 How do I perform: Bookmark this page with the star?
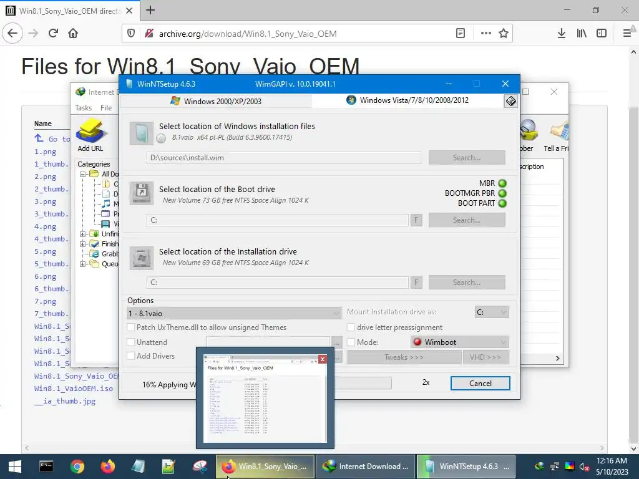pyautogui.click(x=504, y=34)
